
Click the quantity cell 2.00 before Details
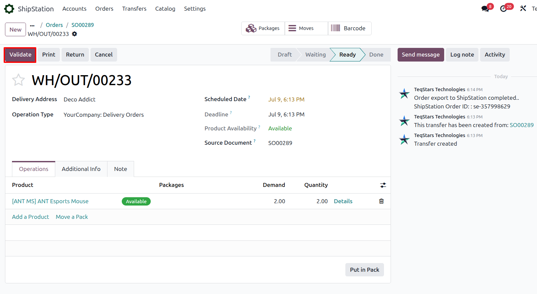pos(322,201)
